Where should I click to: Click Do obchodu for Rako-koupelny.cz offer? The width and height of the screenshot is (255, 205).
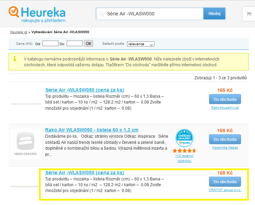225,99
